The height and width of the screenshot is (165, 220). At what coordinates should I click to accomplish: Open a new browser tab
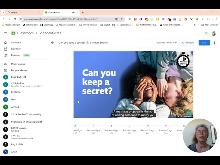(x=82, y=12)
